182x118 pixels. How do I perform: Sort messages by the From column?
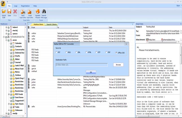[43, 27]
